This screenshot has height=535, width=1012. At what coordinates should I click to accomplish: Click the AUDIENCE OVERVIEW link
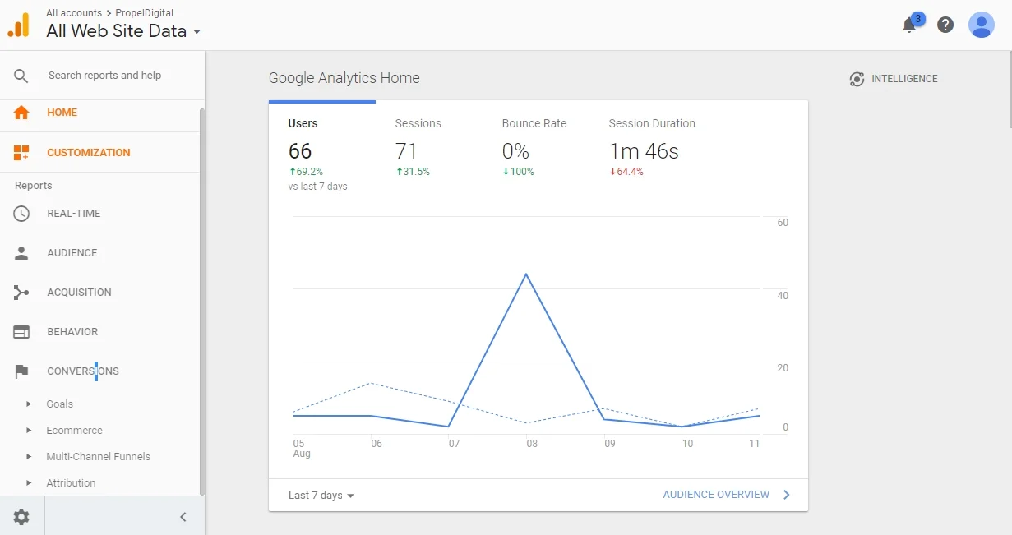tap(716, 495)
